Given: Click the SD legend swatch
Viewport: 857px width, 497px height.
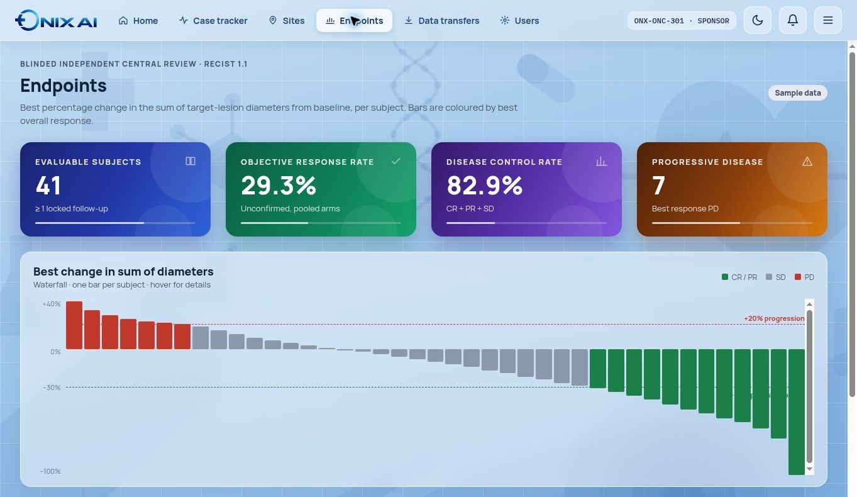Looking at the screenshot, I should pyautogui.click(x=769, y=277).
